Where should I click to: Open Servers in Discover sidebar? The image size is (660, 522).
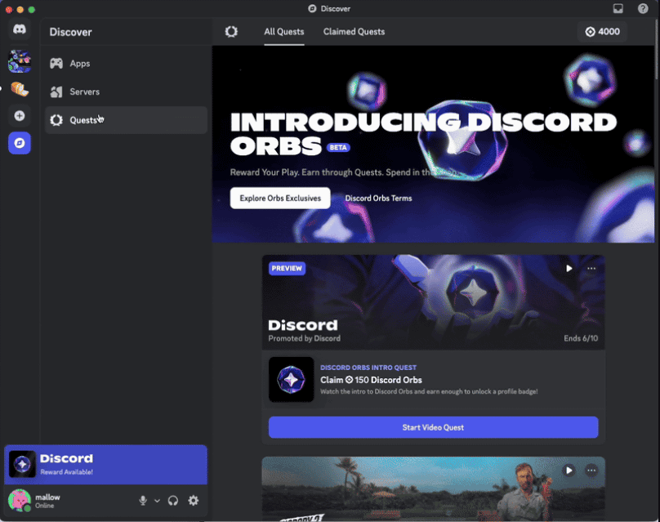point(127,91)
